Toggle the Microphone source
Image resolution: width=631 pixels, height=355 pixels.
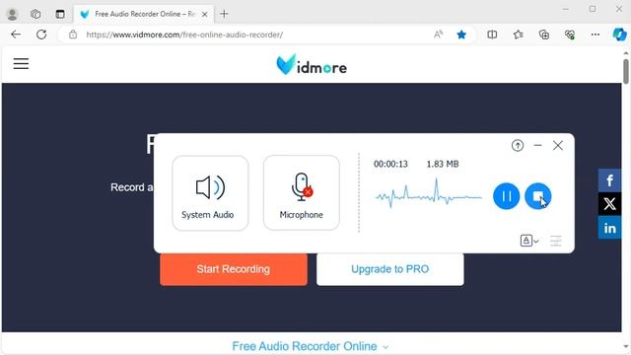coord(302,193)
